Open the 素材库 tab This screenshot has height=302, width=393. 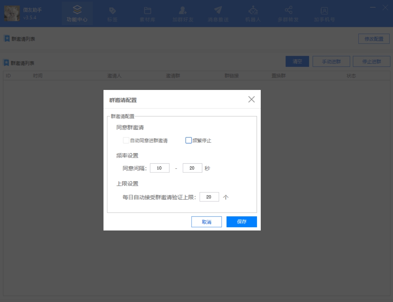click(x=148, y=14)
